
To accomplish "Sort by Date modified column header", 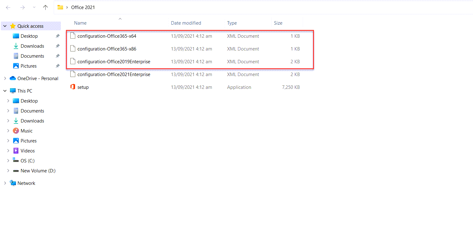I will [x=186, y=23].
